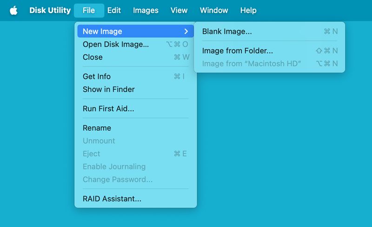372x227 pixels.
Task: Select Image from "Macintosh HD" item
Action: 252,63
